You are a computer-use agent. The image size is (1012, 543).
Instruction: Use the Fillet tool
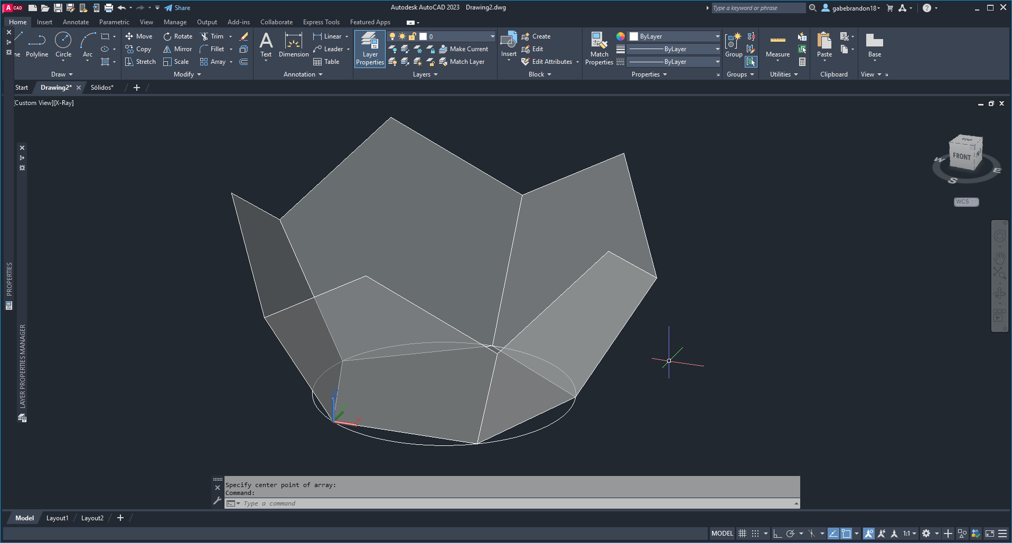click(x=212, y=49)
